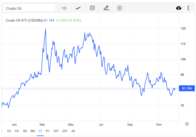Open the calendar date range picker

coord(92,8)
